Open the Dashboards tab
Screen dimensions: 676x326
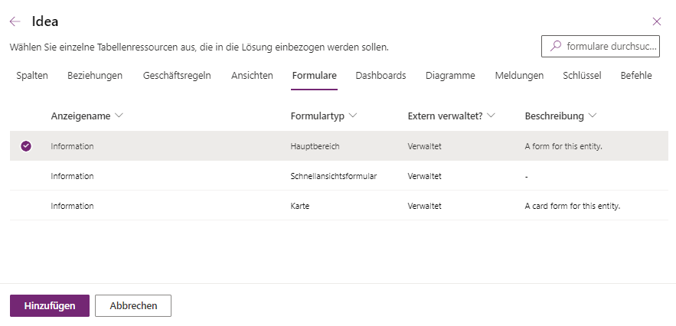point(380,76)
